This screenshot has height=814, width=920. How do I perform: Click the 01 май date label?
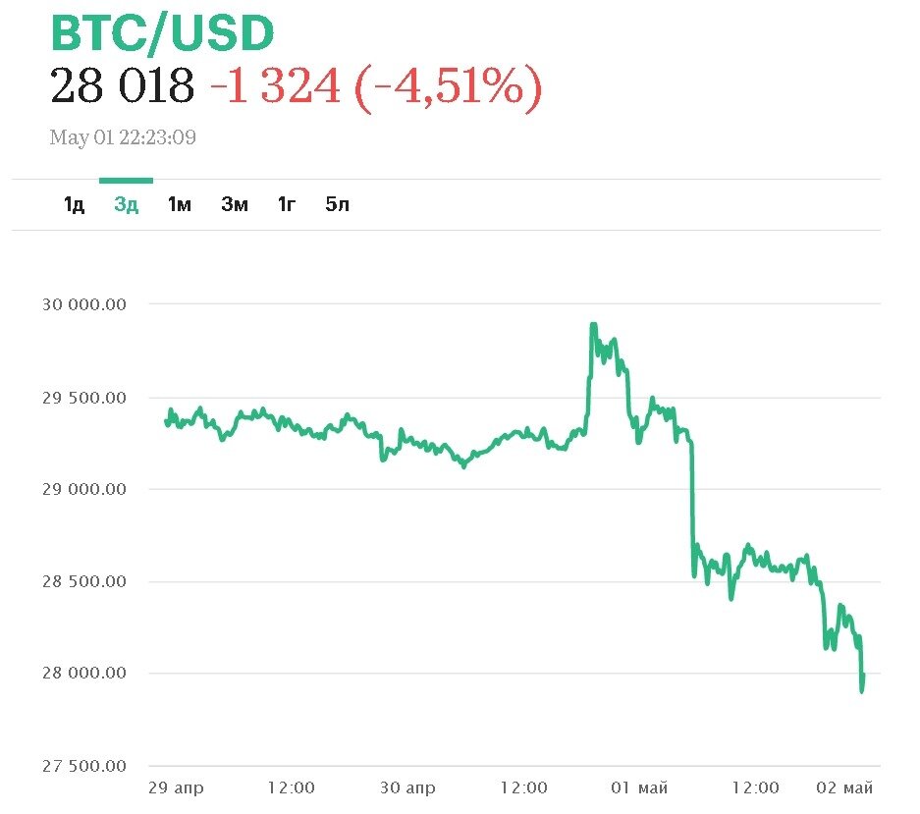(x=639, y=787)
